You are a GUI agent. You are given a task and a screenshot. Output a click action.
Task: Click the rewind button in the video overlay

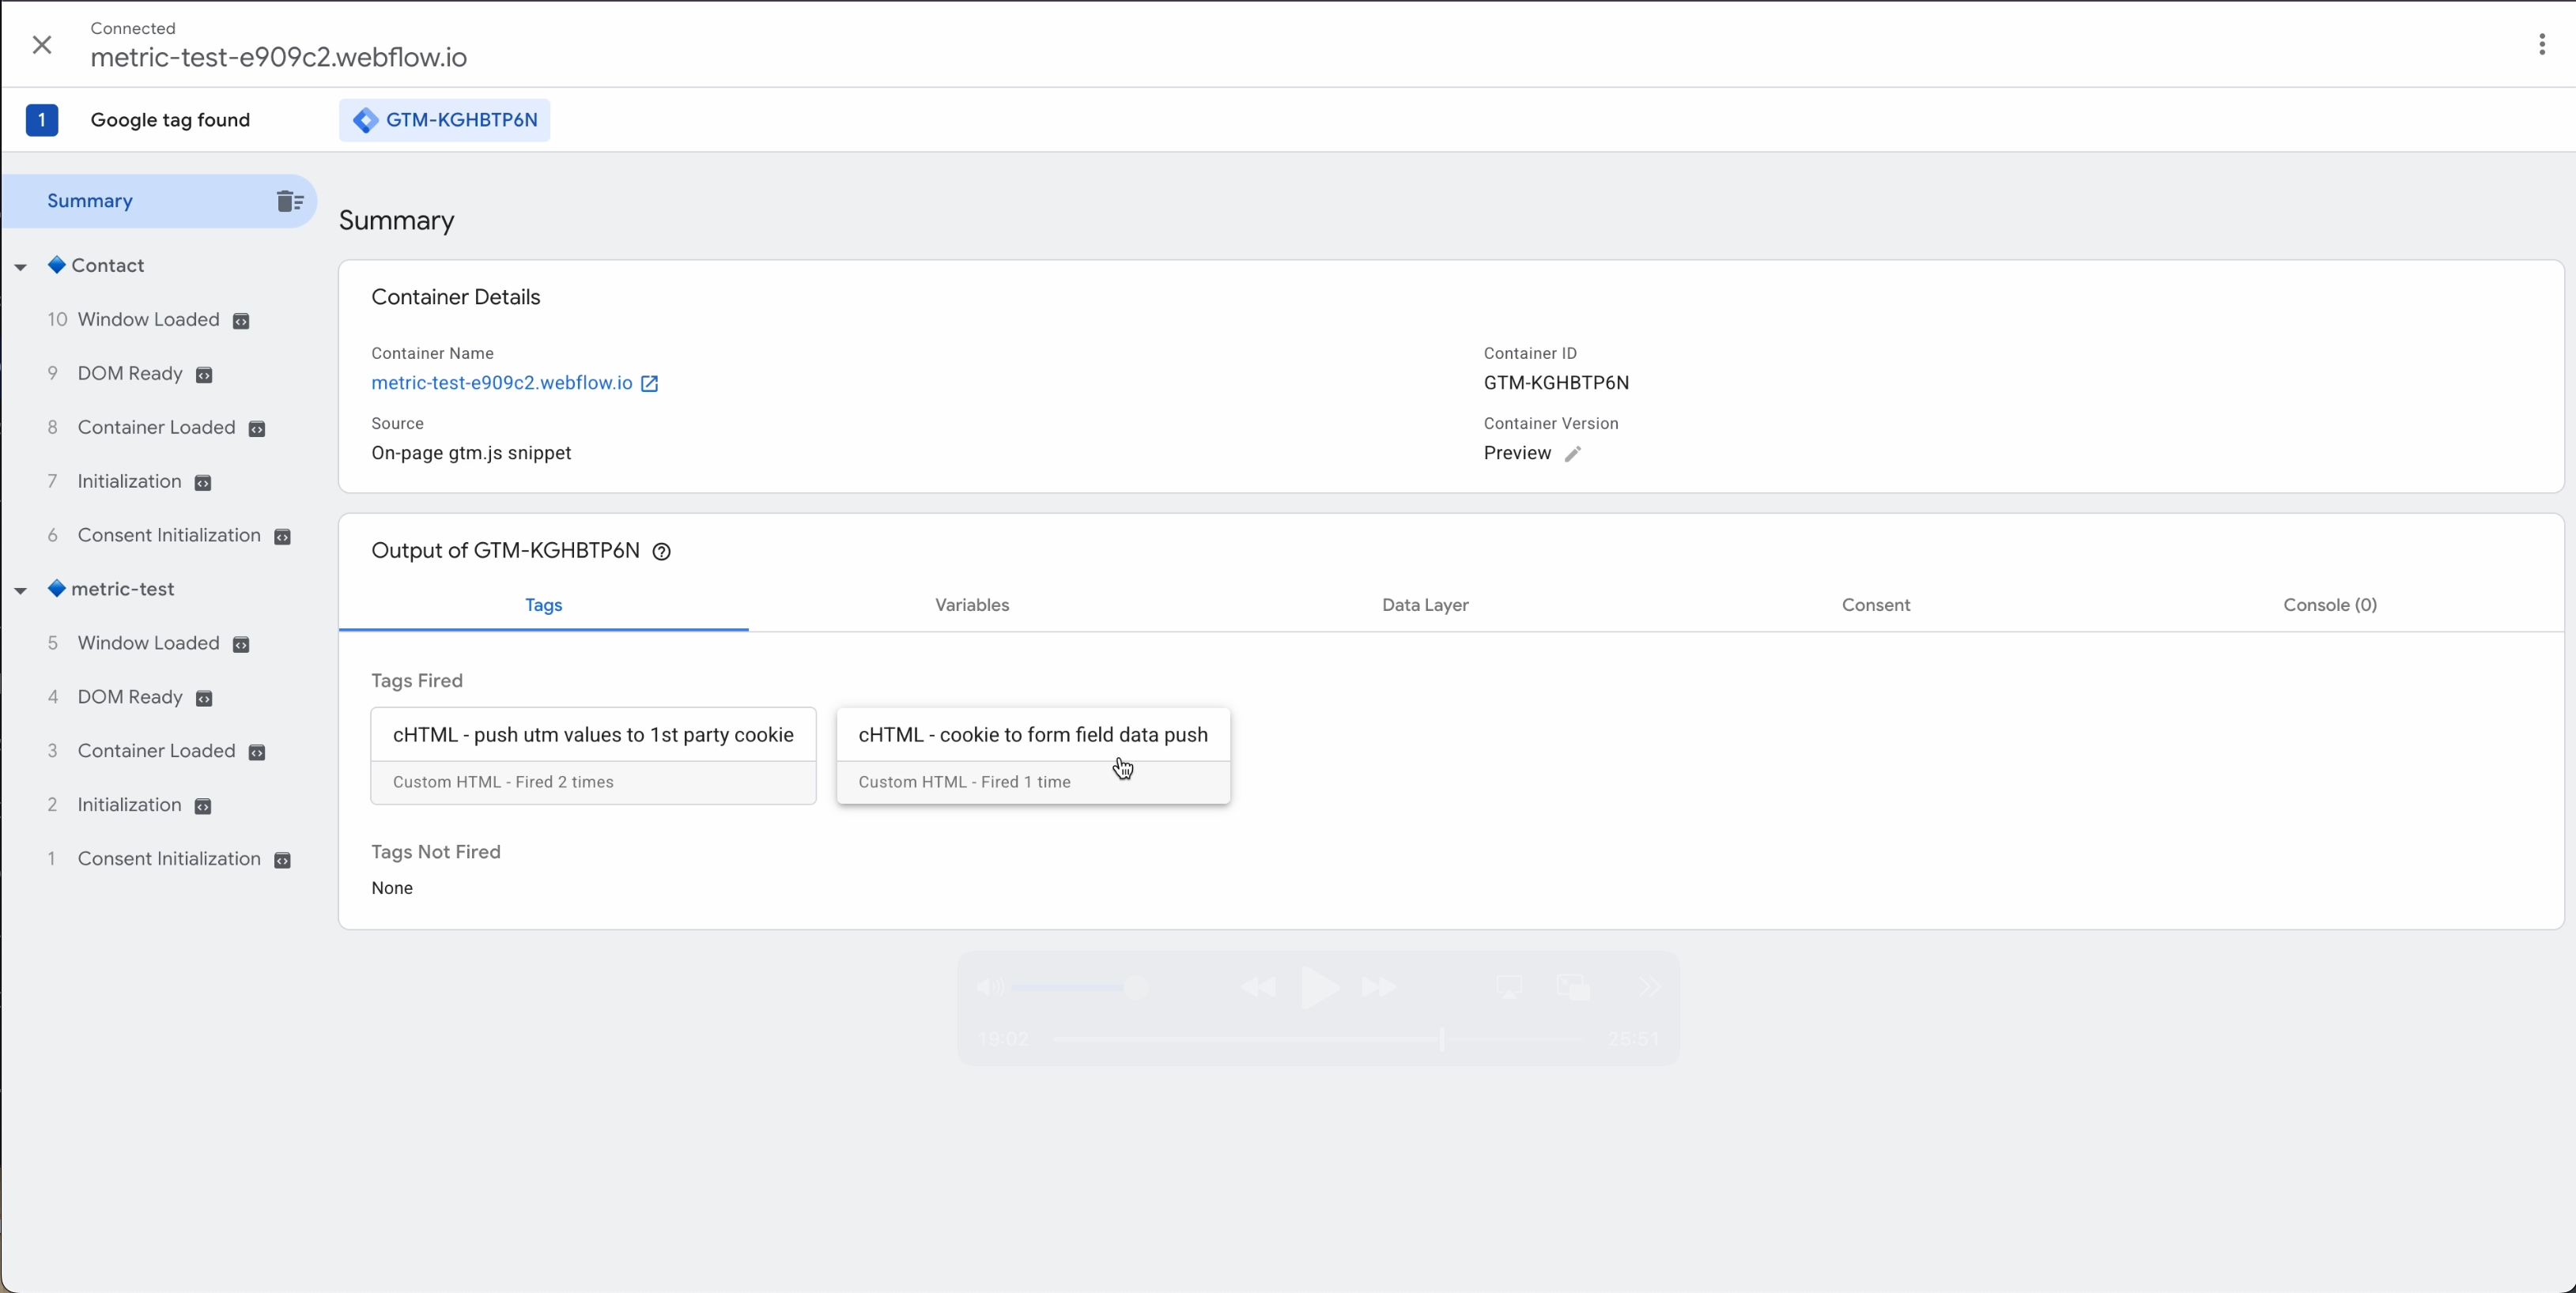click(1257, 988)
